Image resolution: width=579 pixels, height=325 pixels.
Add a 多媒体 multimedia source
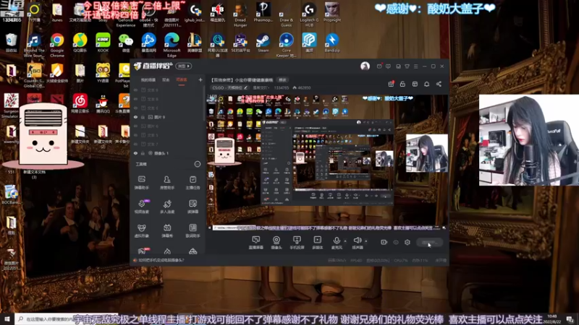point(318,243)
